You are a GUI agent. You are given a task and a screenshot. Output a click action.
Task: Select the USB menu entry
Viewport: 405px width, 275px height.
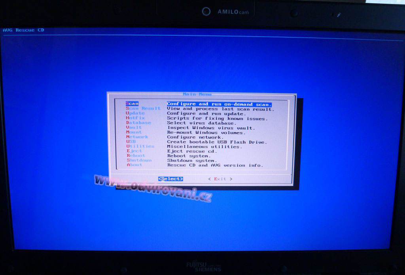tap(131, 141)
